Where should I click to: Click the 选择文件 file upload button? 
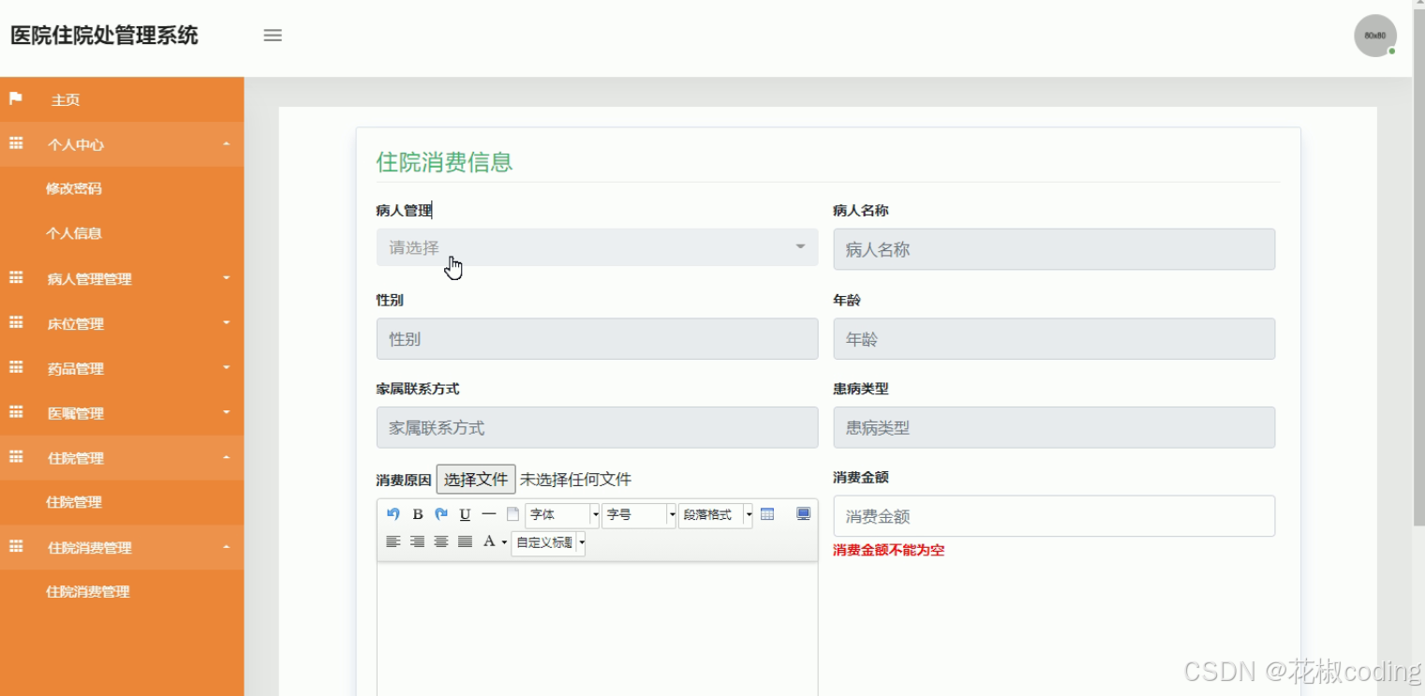coord(476,478)
